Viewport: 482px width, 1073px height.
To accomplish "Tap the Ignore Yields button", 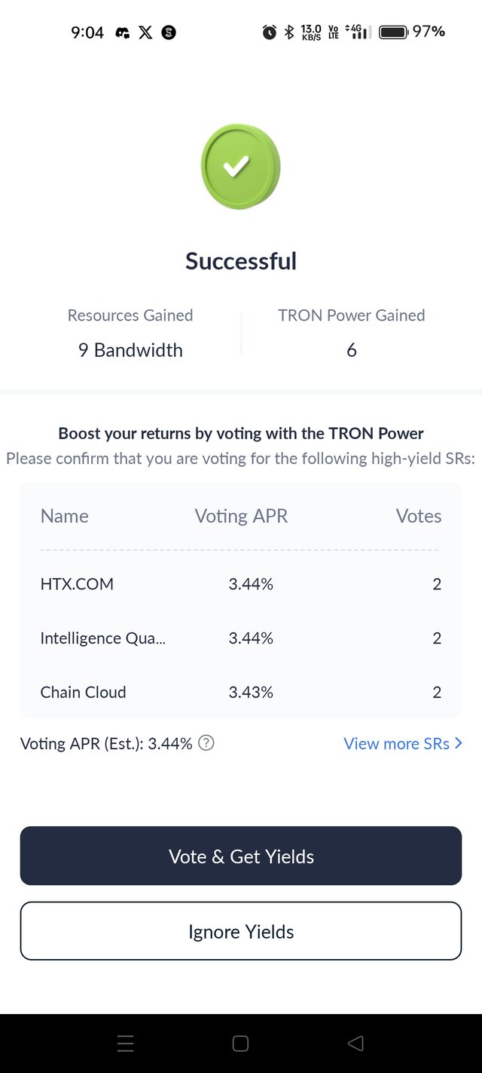I will point(241,931).
